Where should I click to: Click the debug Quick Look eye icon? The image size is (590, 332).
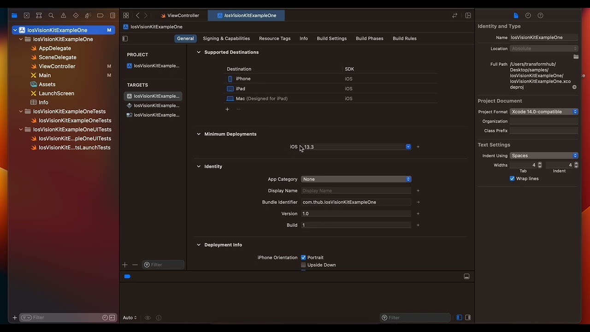point(147,318)
